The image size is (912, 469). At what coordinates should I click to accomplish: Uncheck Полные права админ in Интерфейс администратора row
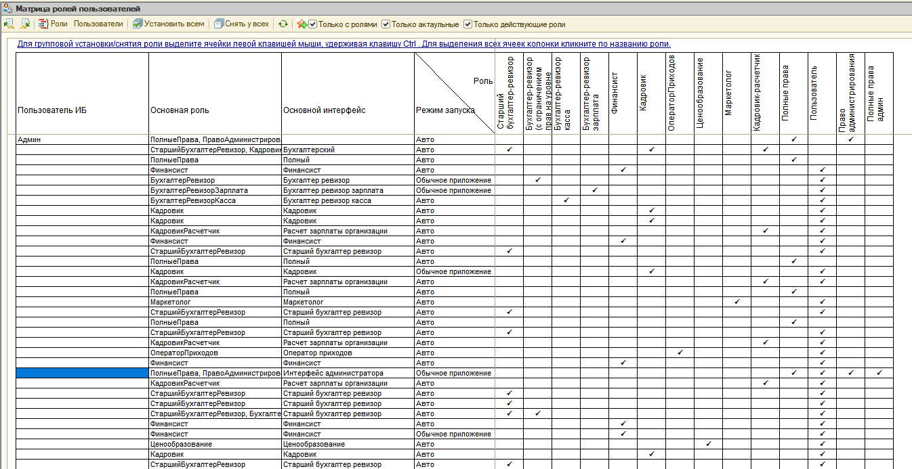(879, 373)
